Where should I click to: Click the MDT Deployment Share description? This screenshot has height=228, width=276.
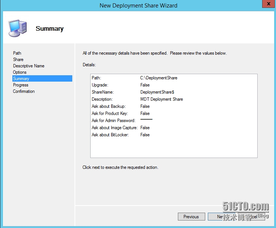[161, 99]
